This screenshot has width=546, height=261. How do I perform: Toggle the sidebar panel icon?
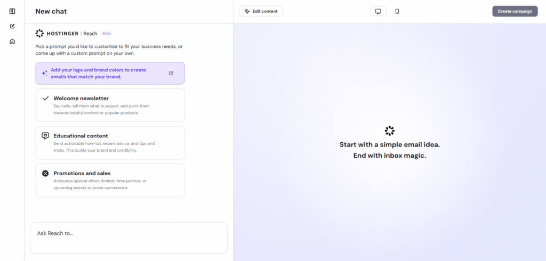click(x=12, y=11)
